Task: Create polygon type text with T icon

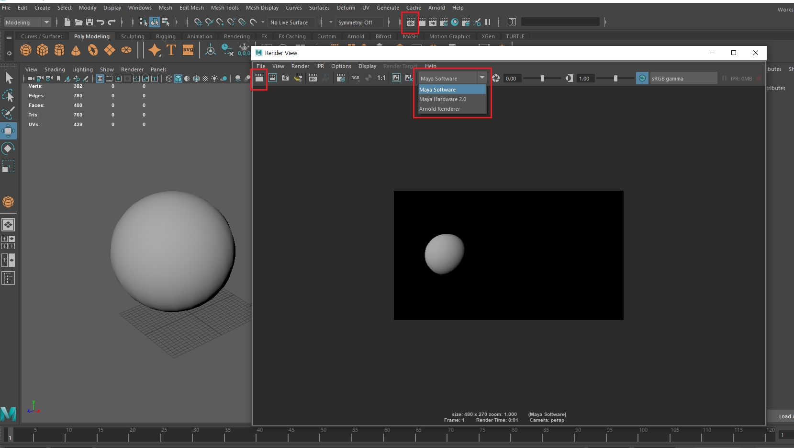Action: [171, 50]
